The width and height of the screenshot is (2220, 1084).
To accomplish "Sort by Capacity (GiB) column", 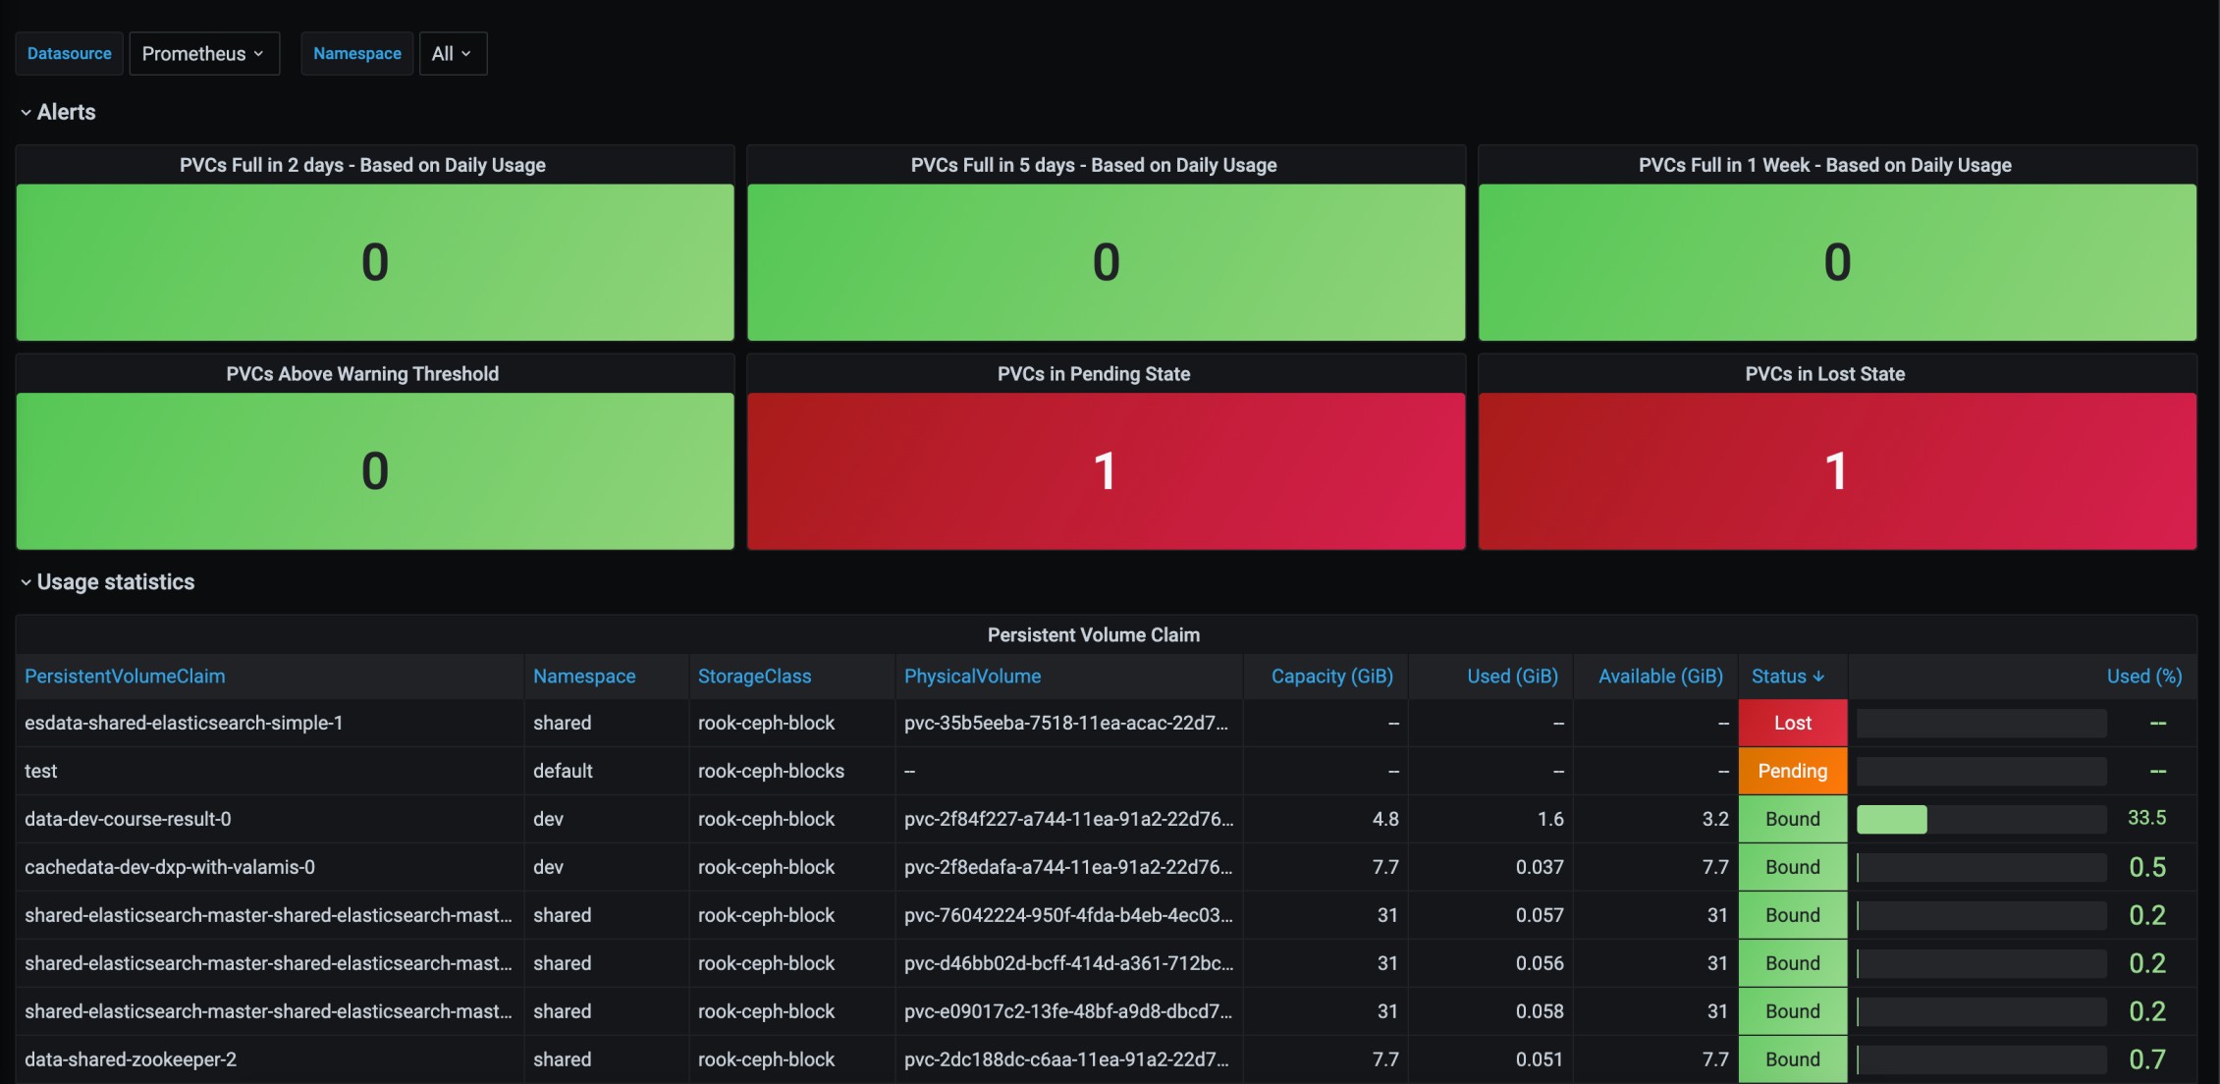I will coord(1331,677).
